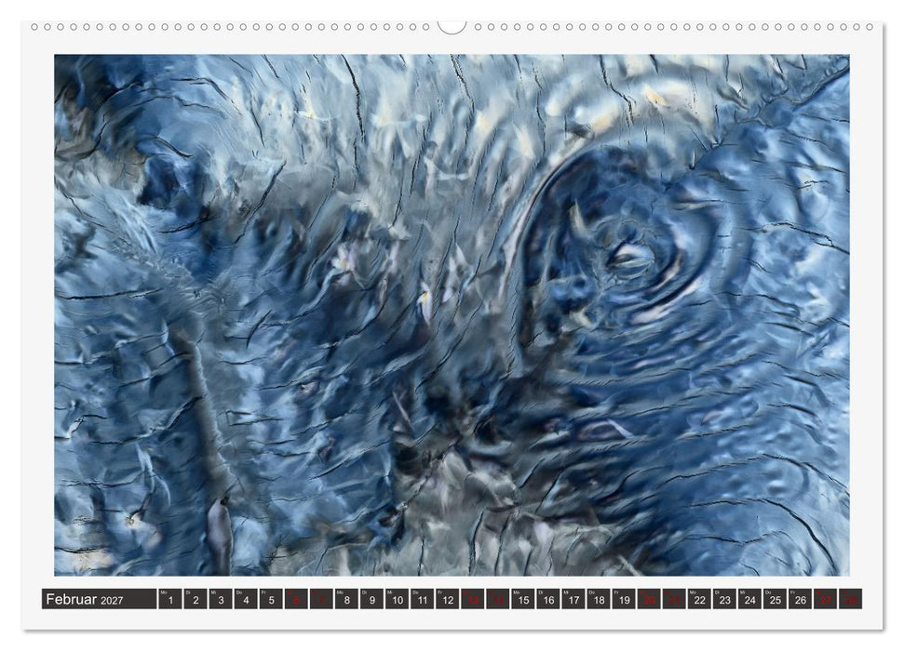This screenshot has width=904, height=651.
Task: Click the half-circle hanging notch at top
Action: pos(452,27)
